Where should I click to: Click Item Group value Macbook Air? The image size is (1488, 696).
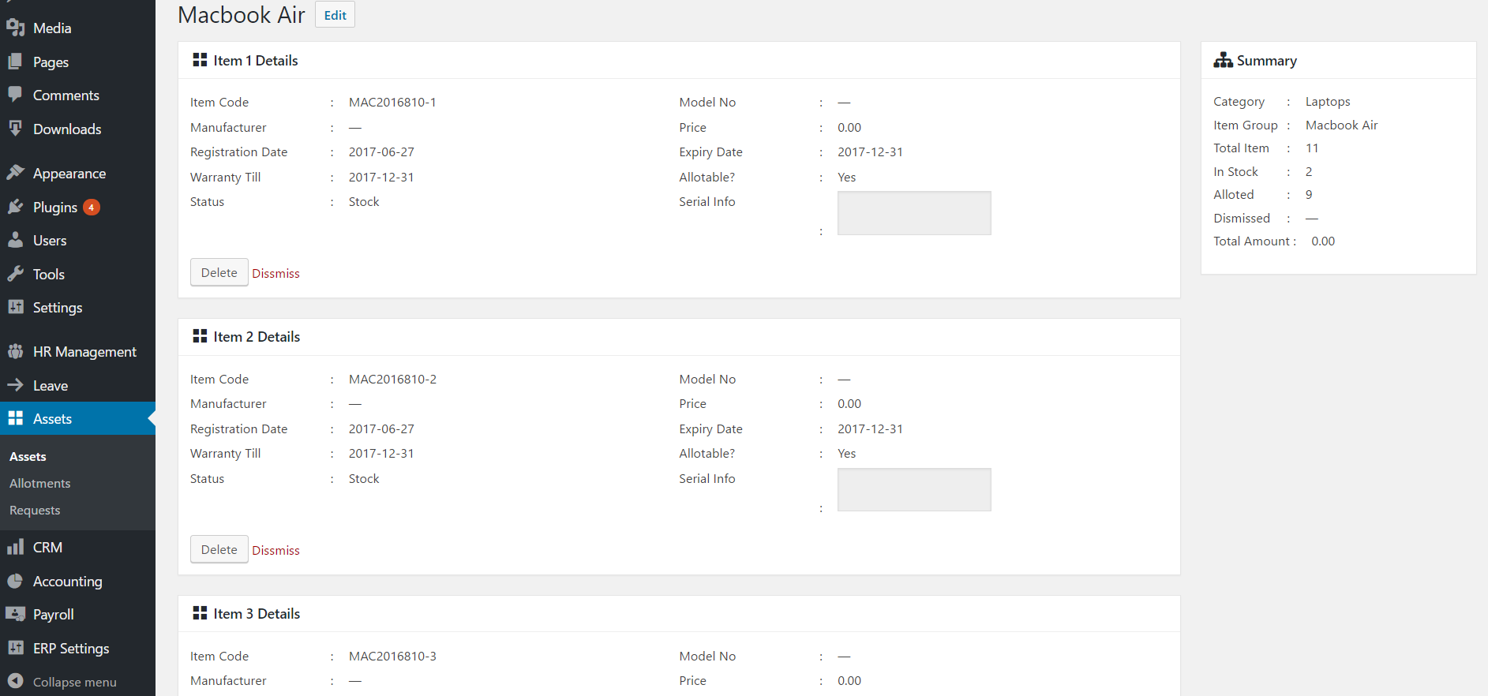(1341, 125)
